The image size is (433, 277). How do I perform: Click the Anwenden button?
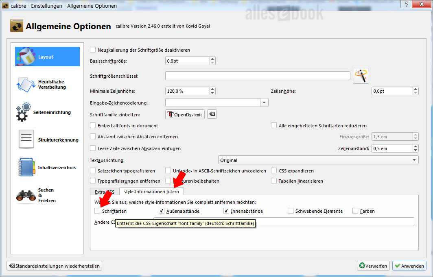coord(409,266)
